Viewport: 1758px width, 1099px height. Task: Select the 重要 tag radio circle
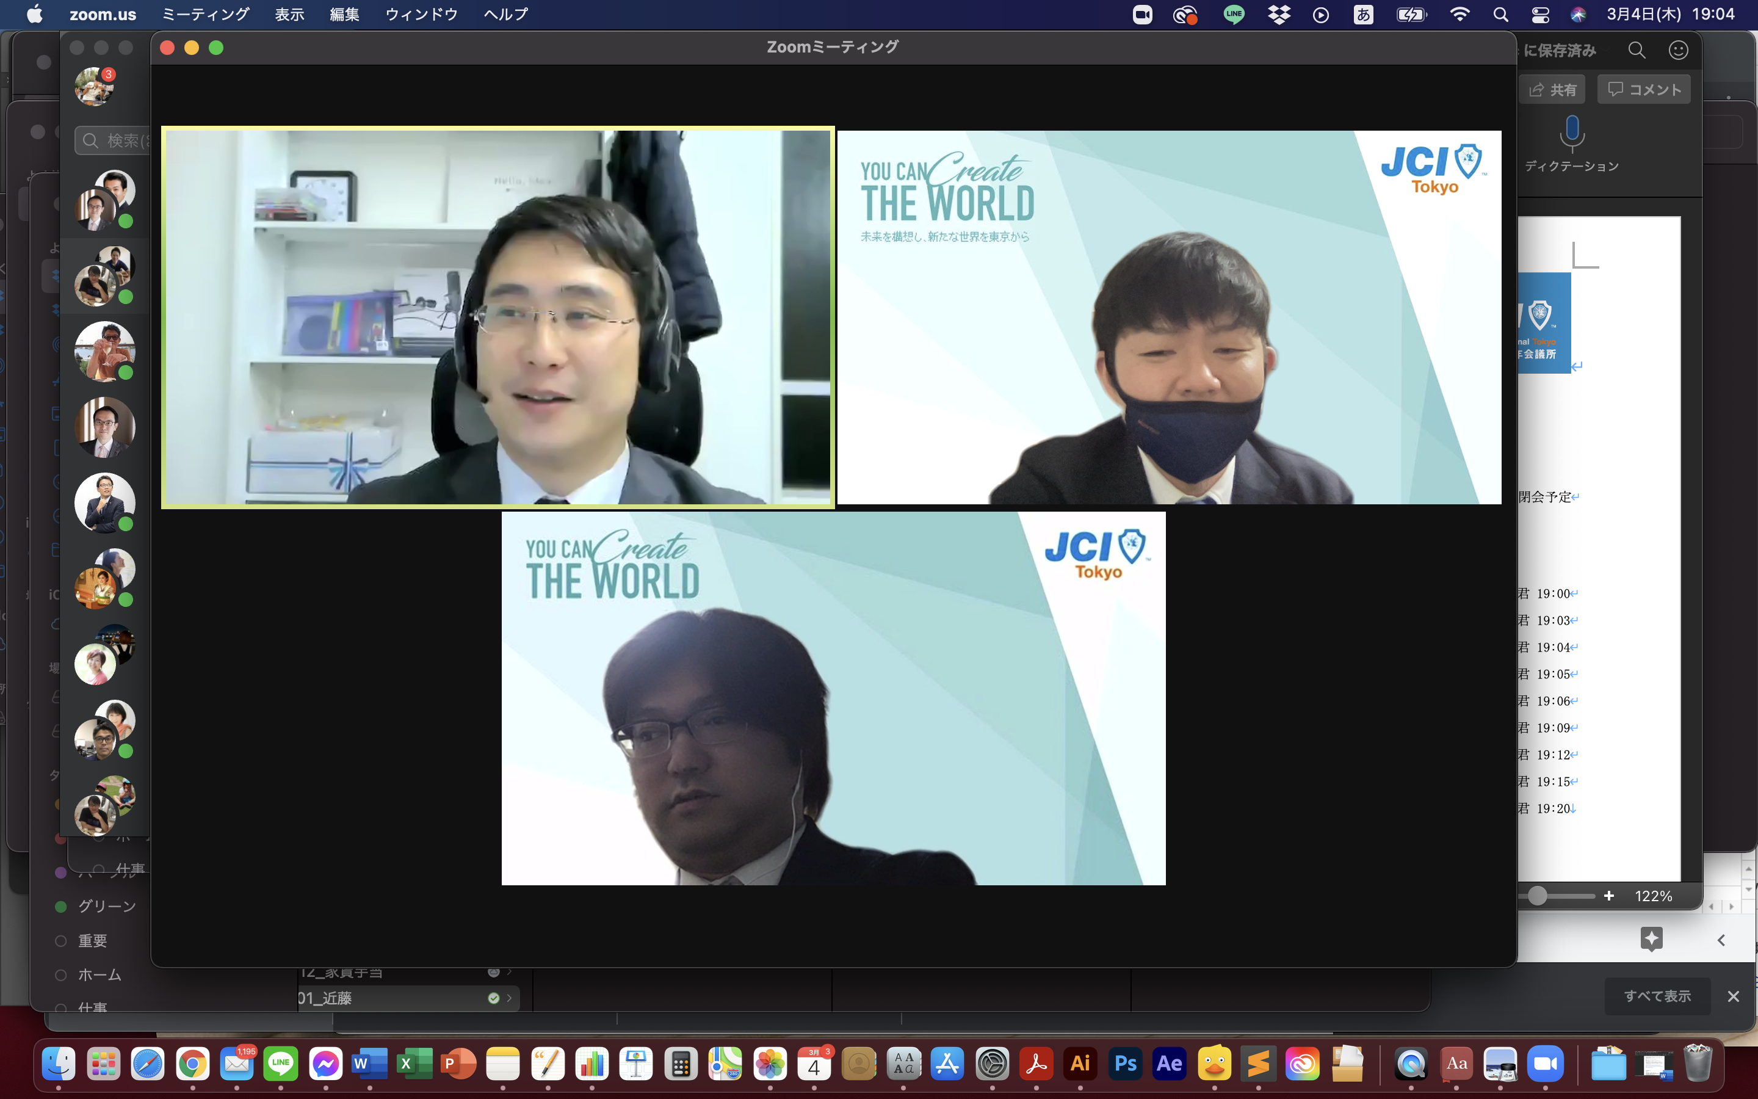tap(62, 940)
